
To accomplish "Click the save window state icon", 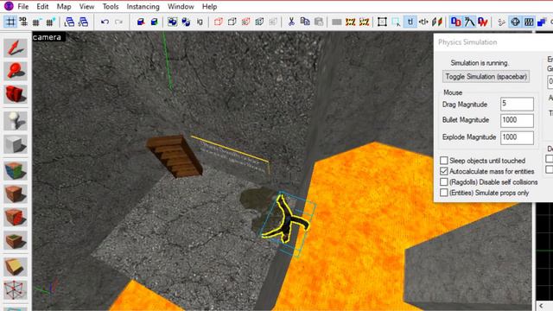I will pyautogui.click(x=83, y=22).
